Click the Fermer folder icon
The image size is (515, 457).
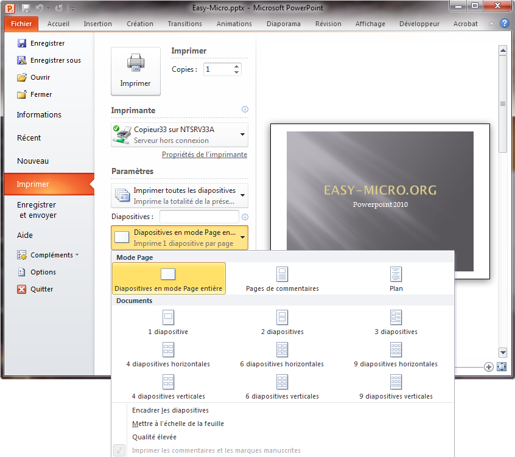pyautogui.click(x=22, y=94)
